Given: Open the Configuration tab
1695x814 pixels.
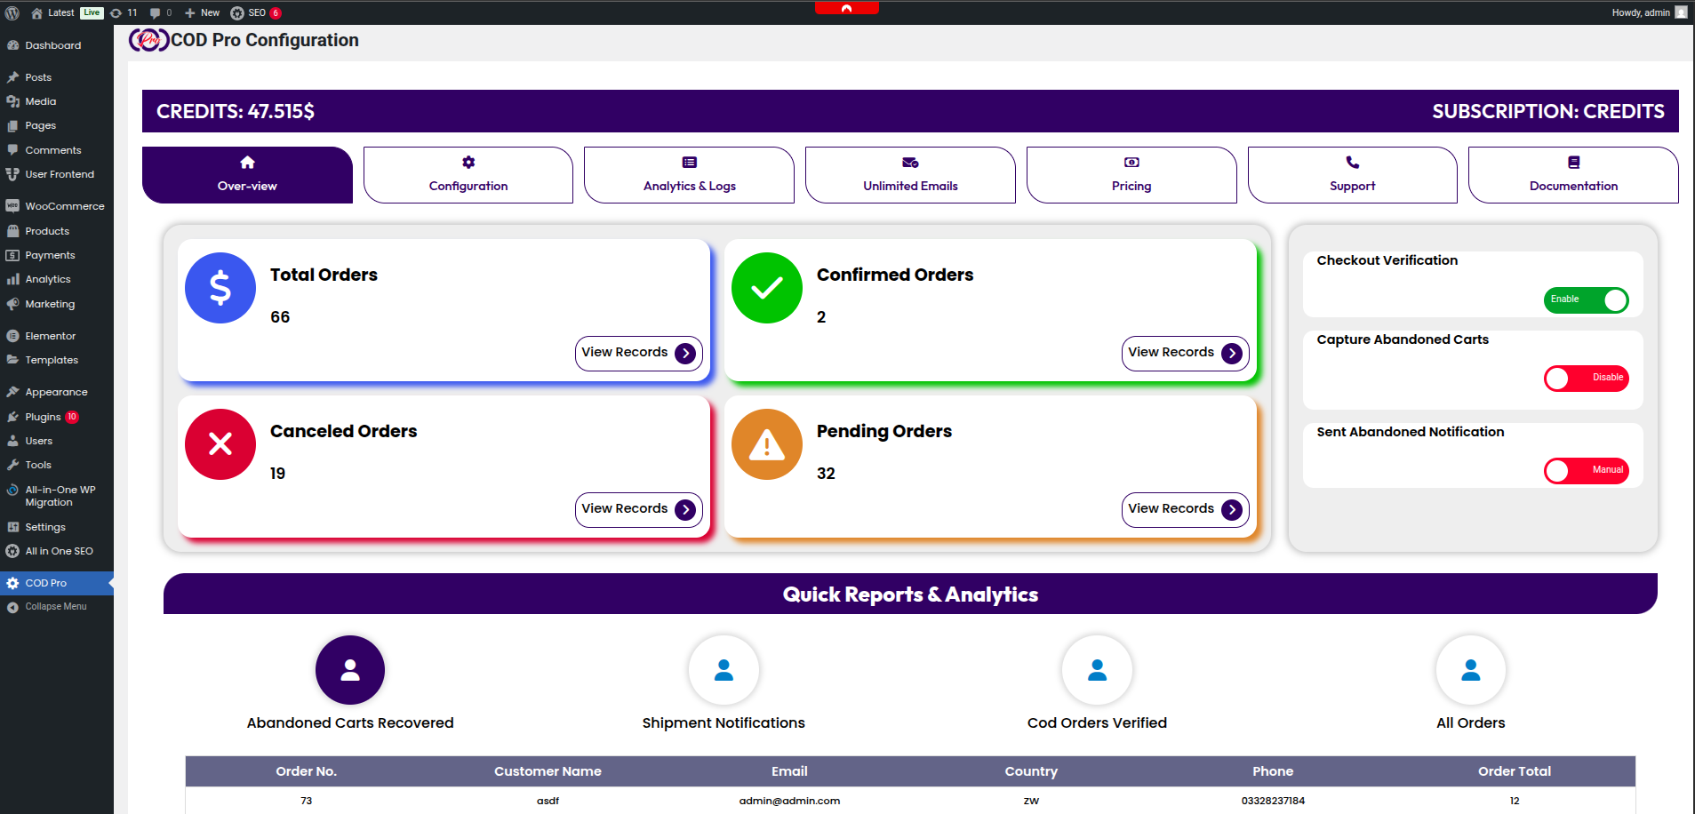Looking at the screenshot, I should (468, 175).
